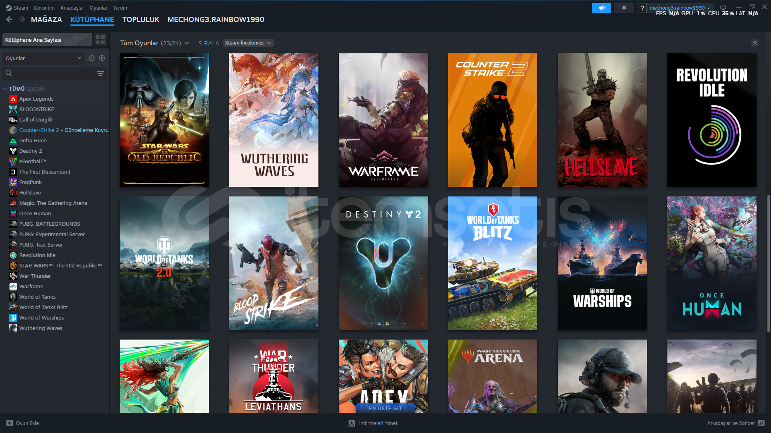The width and height of the screenshot is (771, 433).
Task: Click the FragPunk sidebar icon
Action: pos(13,182)
